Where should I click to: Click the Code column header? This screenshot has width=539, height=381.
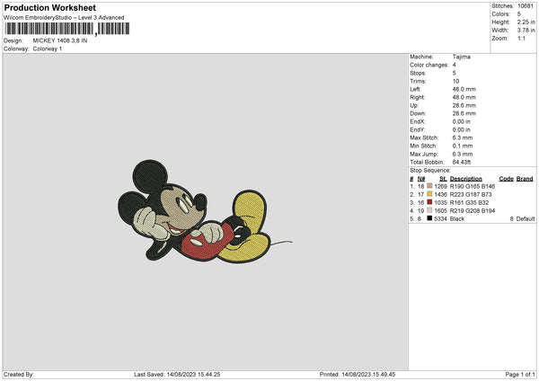506,179
